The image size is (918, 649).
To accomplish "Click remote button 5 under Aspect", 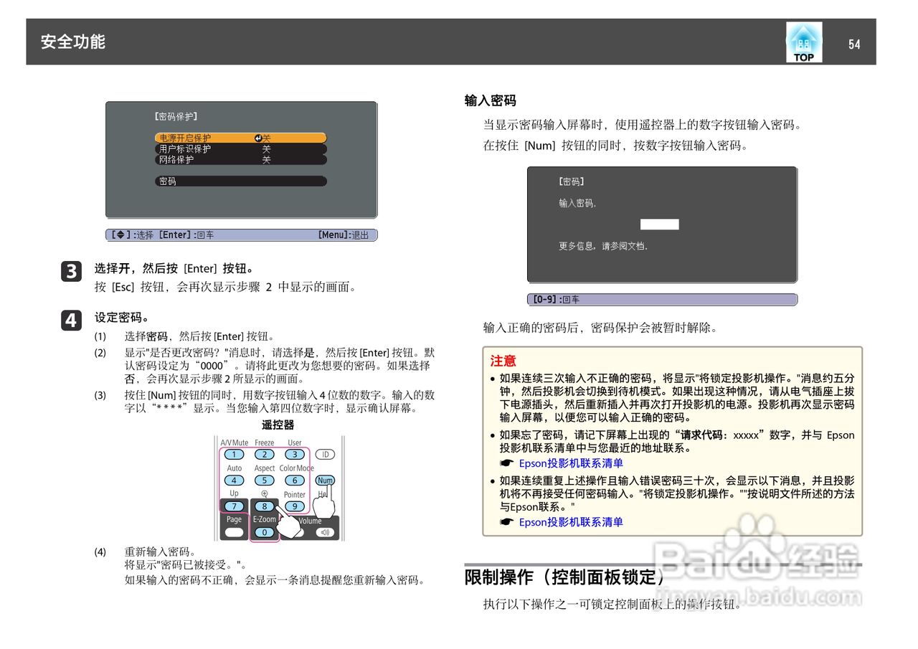I will coord(265,480).
